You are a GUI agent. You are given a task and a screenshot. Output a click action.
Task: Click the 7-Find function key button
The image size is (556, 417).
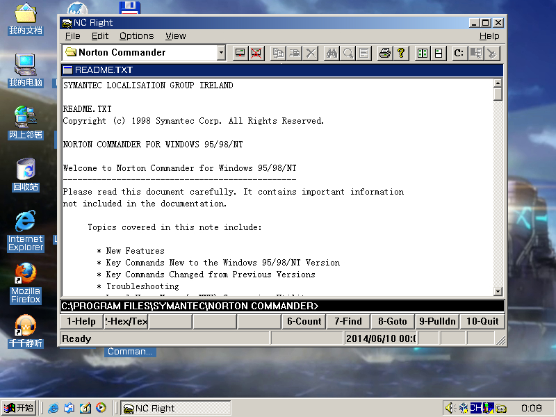click(x=348, y=321)
